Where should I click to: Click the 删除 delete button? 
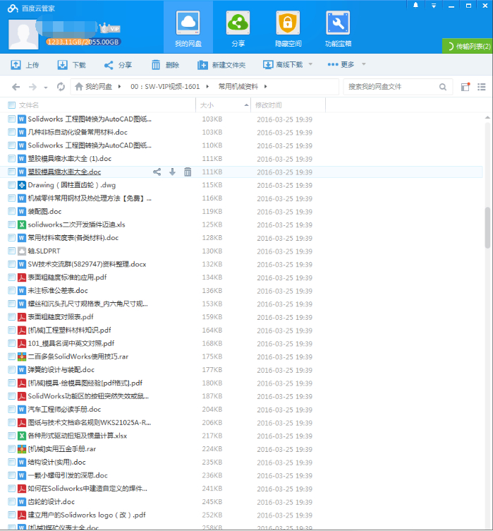(x=165, y=65)
